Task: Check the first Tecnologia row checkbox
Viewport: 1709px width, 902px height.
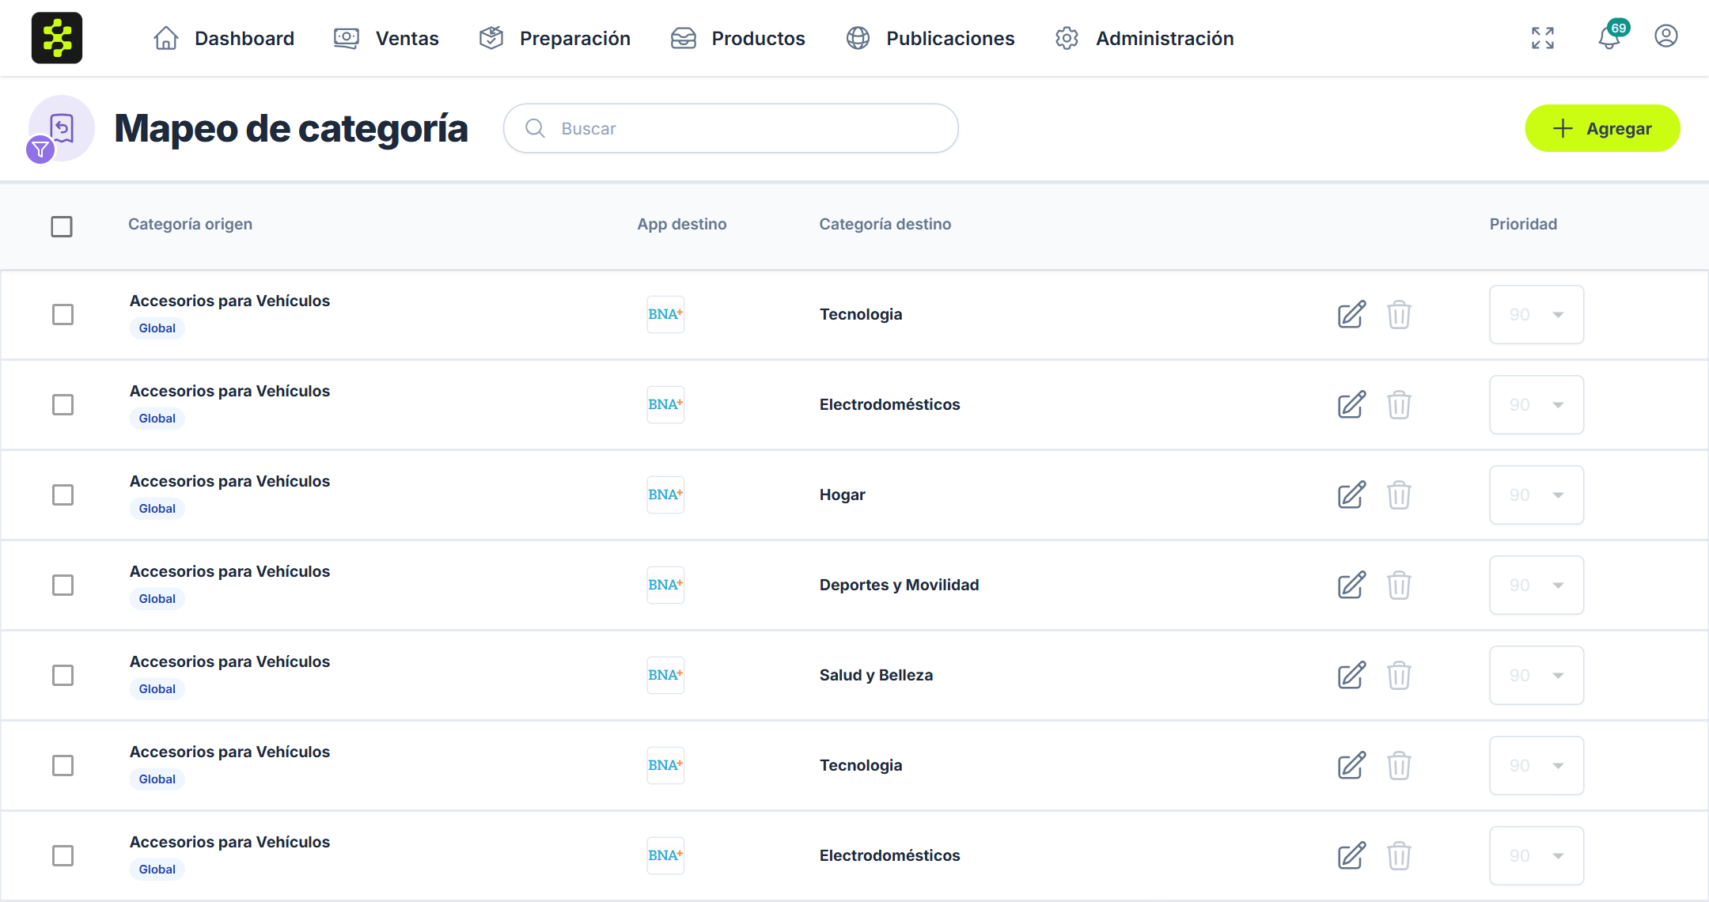Action: [63, 314]
